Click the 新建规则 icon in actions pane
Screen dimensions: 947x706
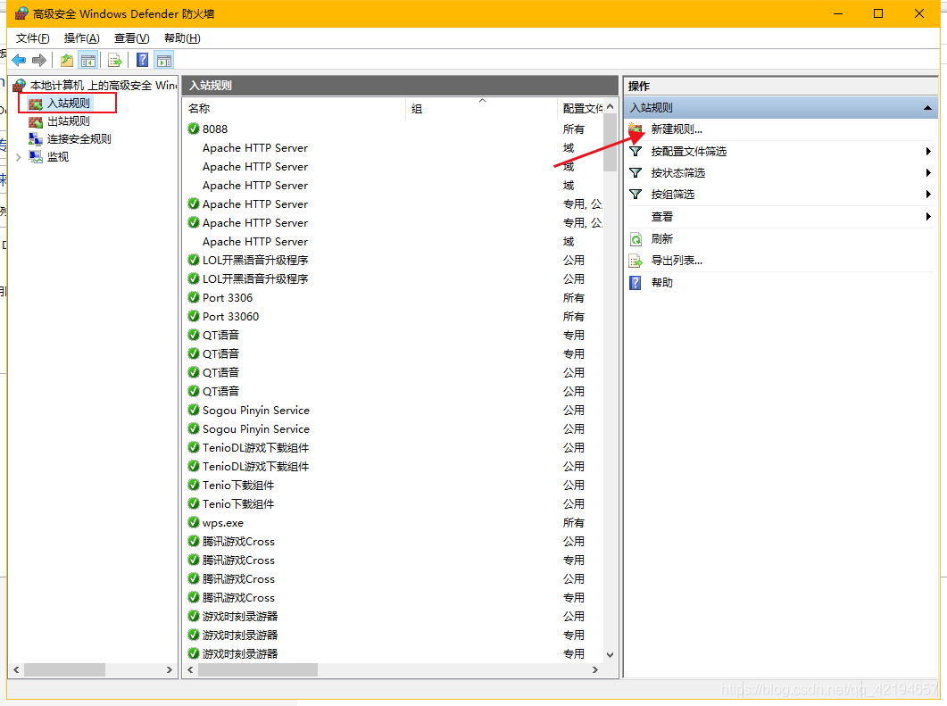[635, 129]
